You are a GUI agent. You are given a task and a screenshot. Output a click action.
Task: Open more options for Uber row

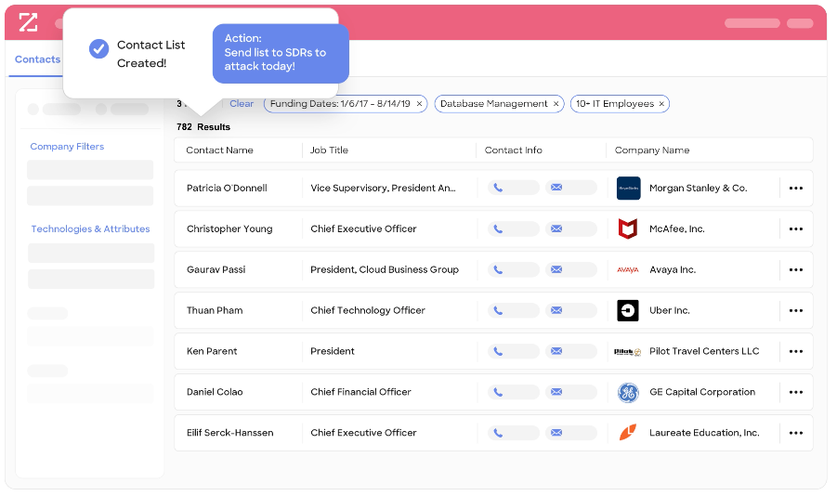795,311
